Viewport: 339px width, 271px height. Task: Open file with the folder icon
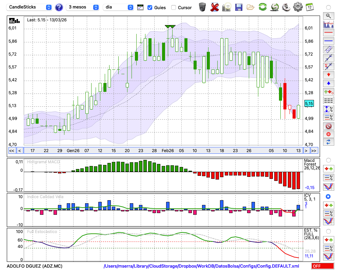click(x=251, y=7)
